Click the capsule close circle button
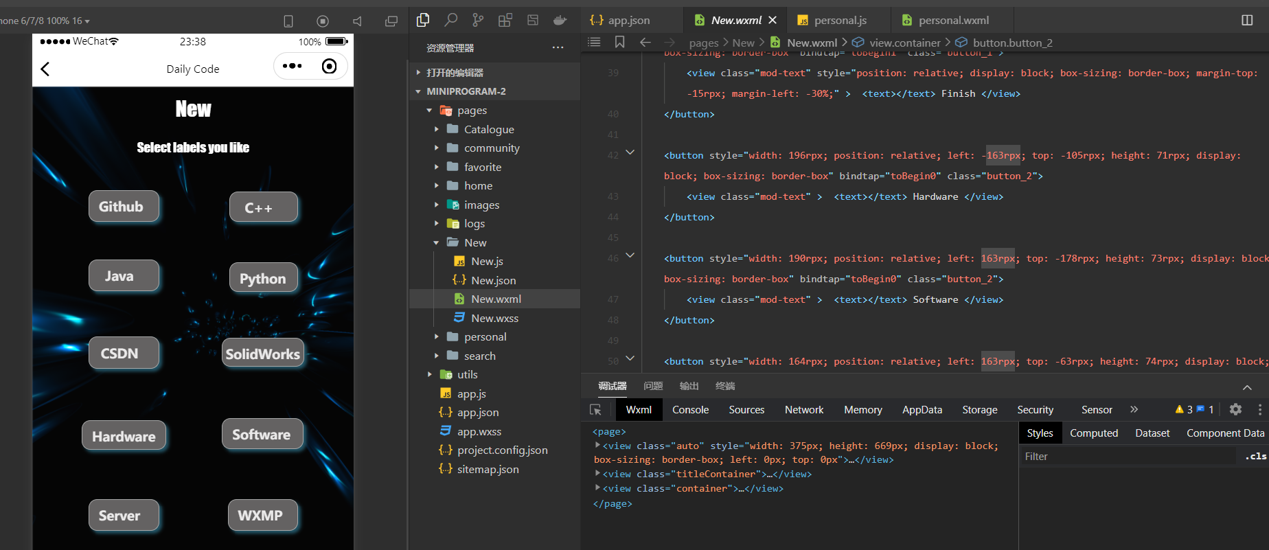Viewport: 1269px width, 550px height. [330, 66]
